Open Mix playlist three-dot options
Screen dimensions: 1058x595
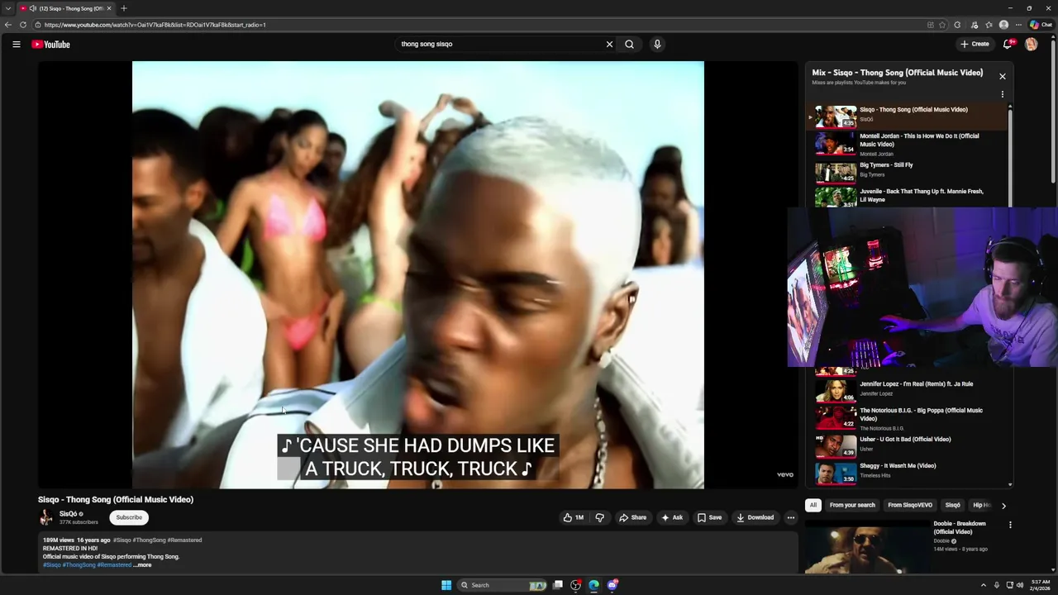click(x=1002, y=94)
